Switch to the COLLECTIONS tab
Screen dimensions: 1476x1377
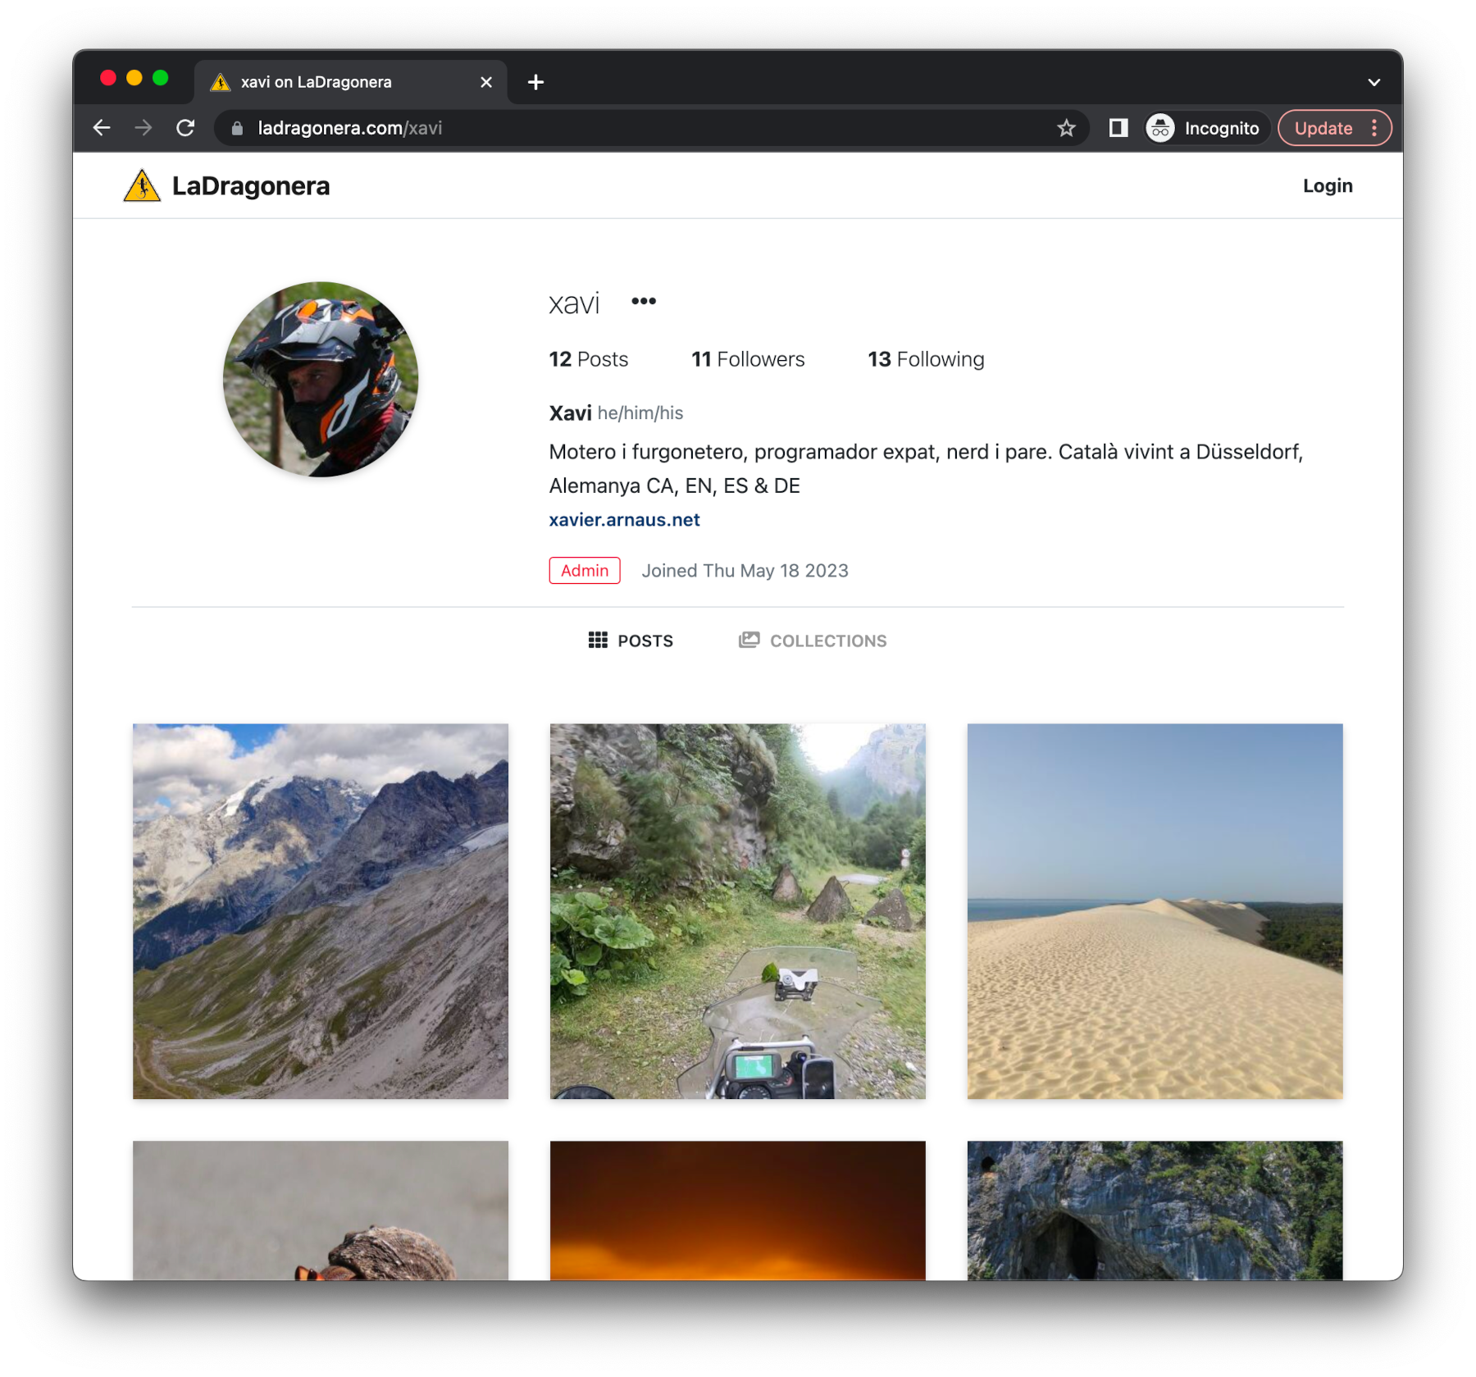click(813, 641)
